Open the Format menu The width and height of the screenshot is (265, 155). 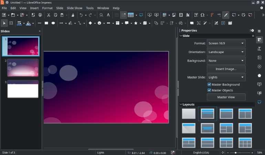click(47, 8)
